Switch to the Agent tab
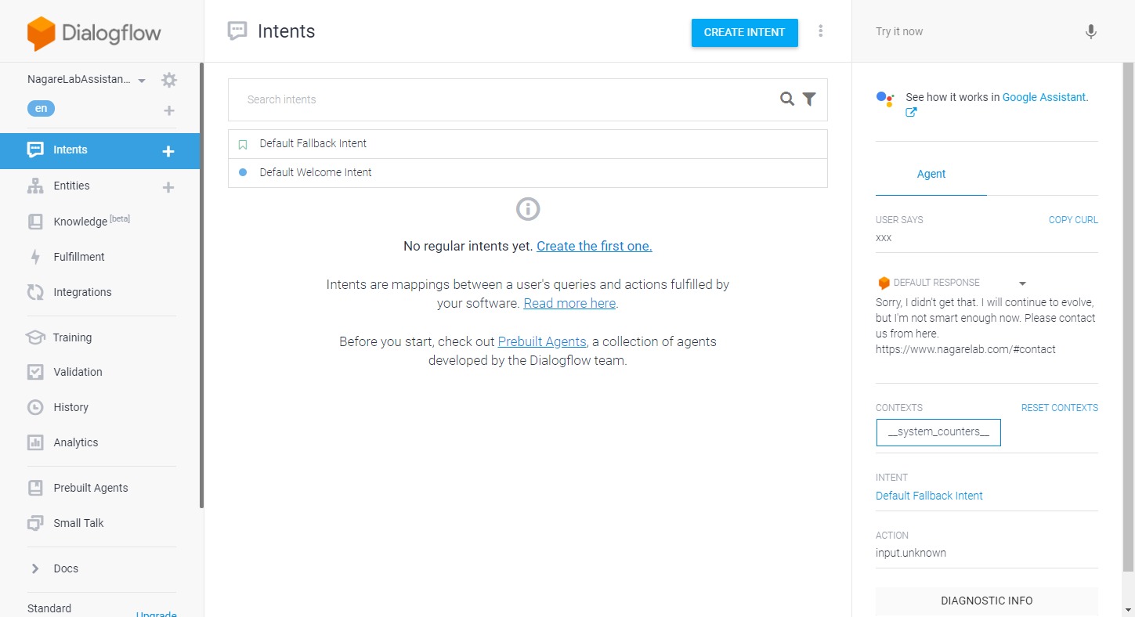1135x617 pixels. (931, 174)
